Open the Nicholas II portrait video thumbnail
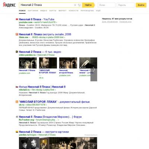The image size is (149, 149). tap(48, 63)
